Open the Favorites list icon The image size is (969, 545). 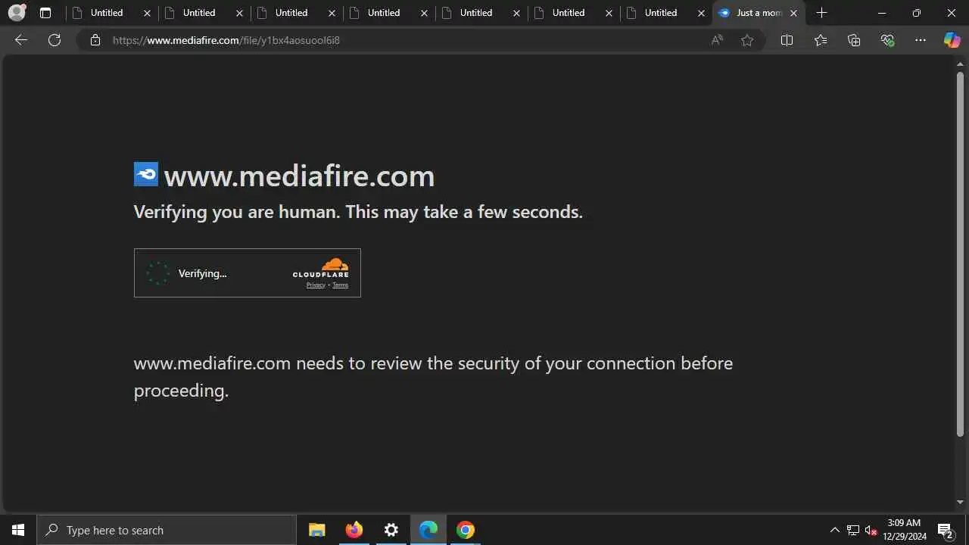(821, 40)
